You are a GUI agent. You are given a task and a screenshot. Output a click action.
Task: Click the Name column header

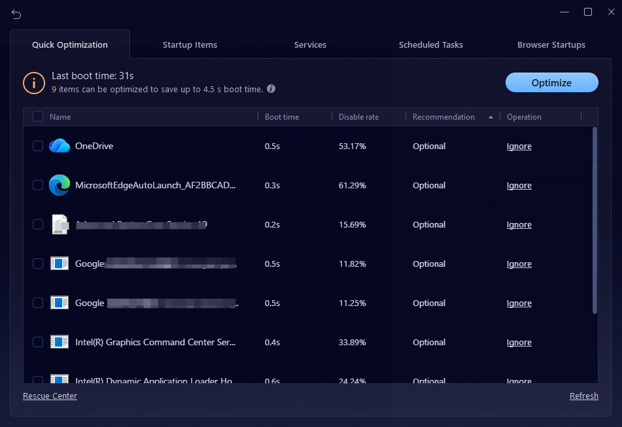[x=60, y=117]
